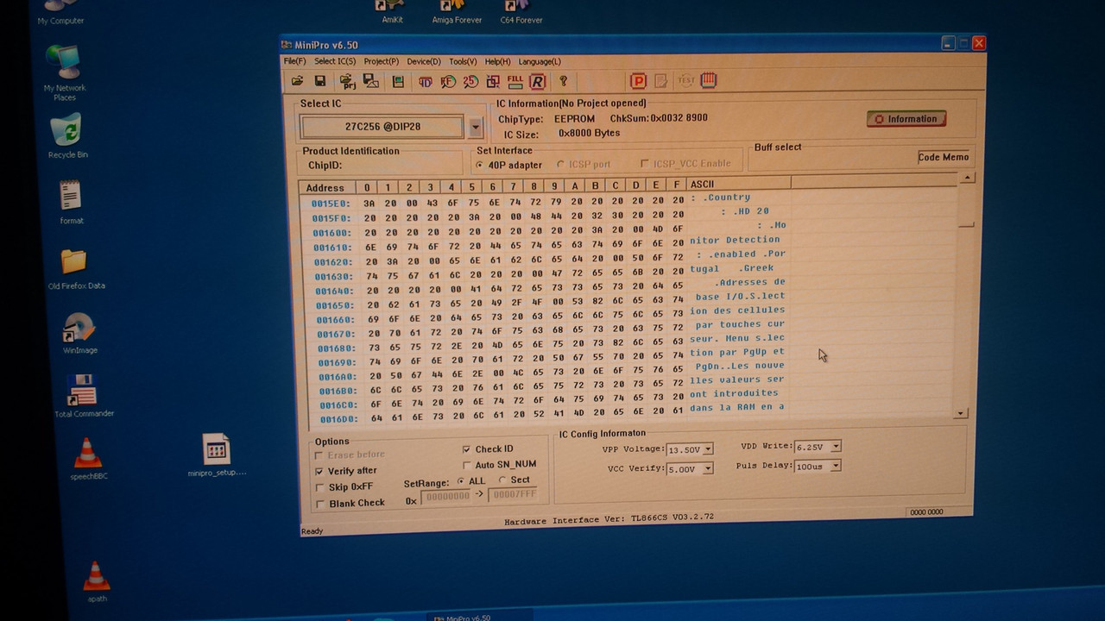1105x621 pixels.
Task: Open the Tools(V) menu
Action: click(x=463, y=62)
